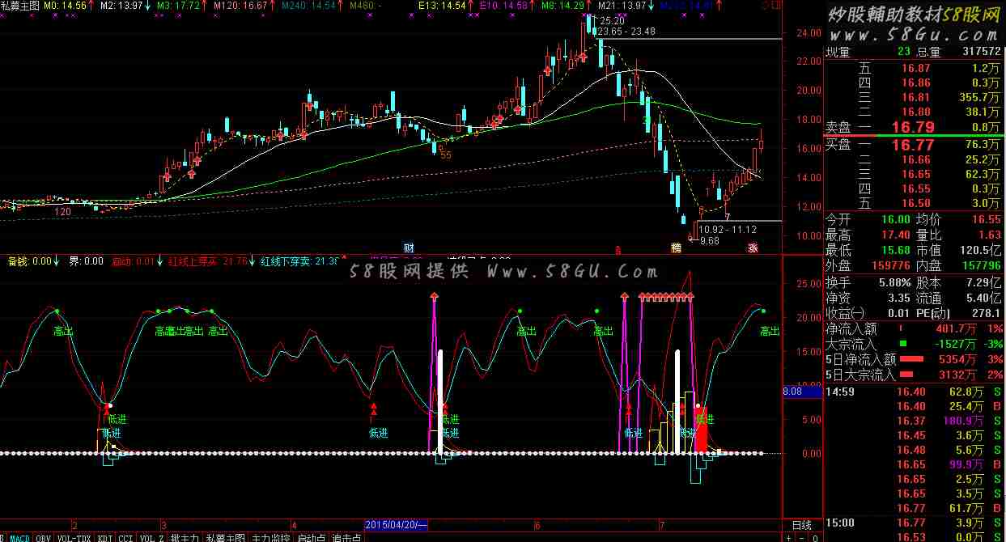Click the 净流入额 row
This screenshot has height=542, width=1006.
[x=915, y=328]
